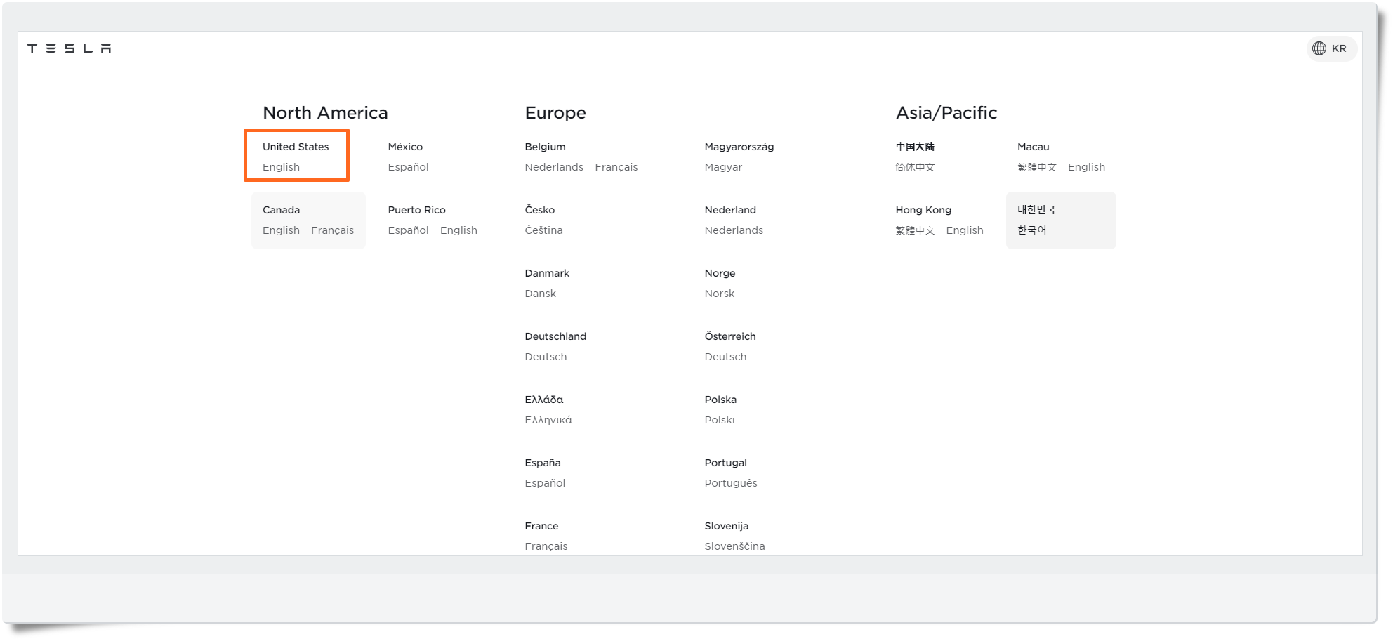Choose Español under México
This screenshot has width=1393, height=639.
coord(408,167)
